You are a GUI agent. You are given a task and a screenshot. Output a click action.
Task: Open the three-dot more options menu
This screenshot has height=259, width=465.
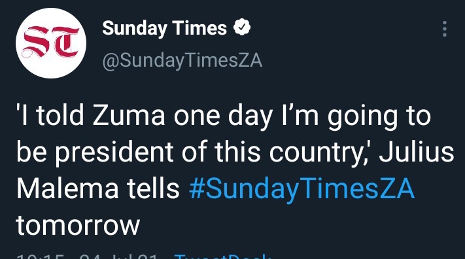(x=444, y=29)
